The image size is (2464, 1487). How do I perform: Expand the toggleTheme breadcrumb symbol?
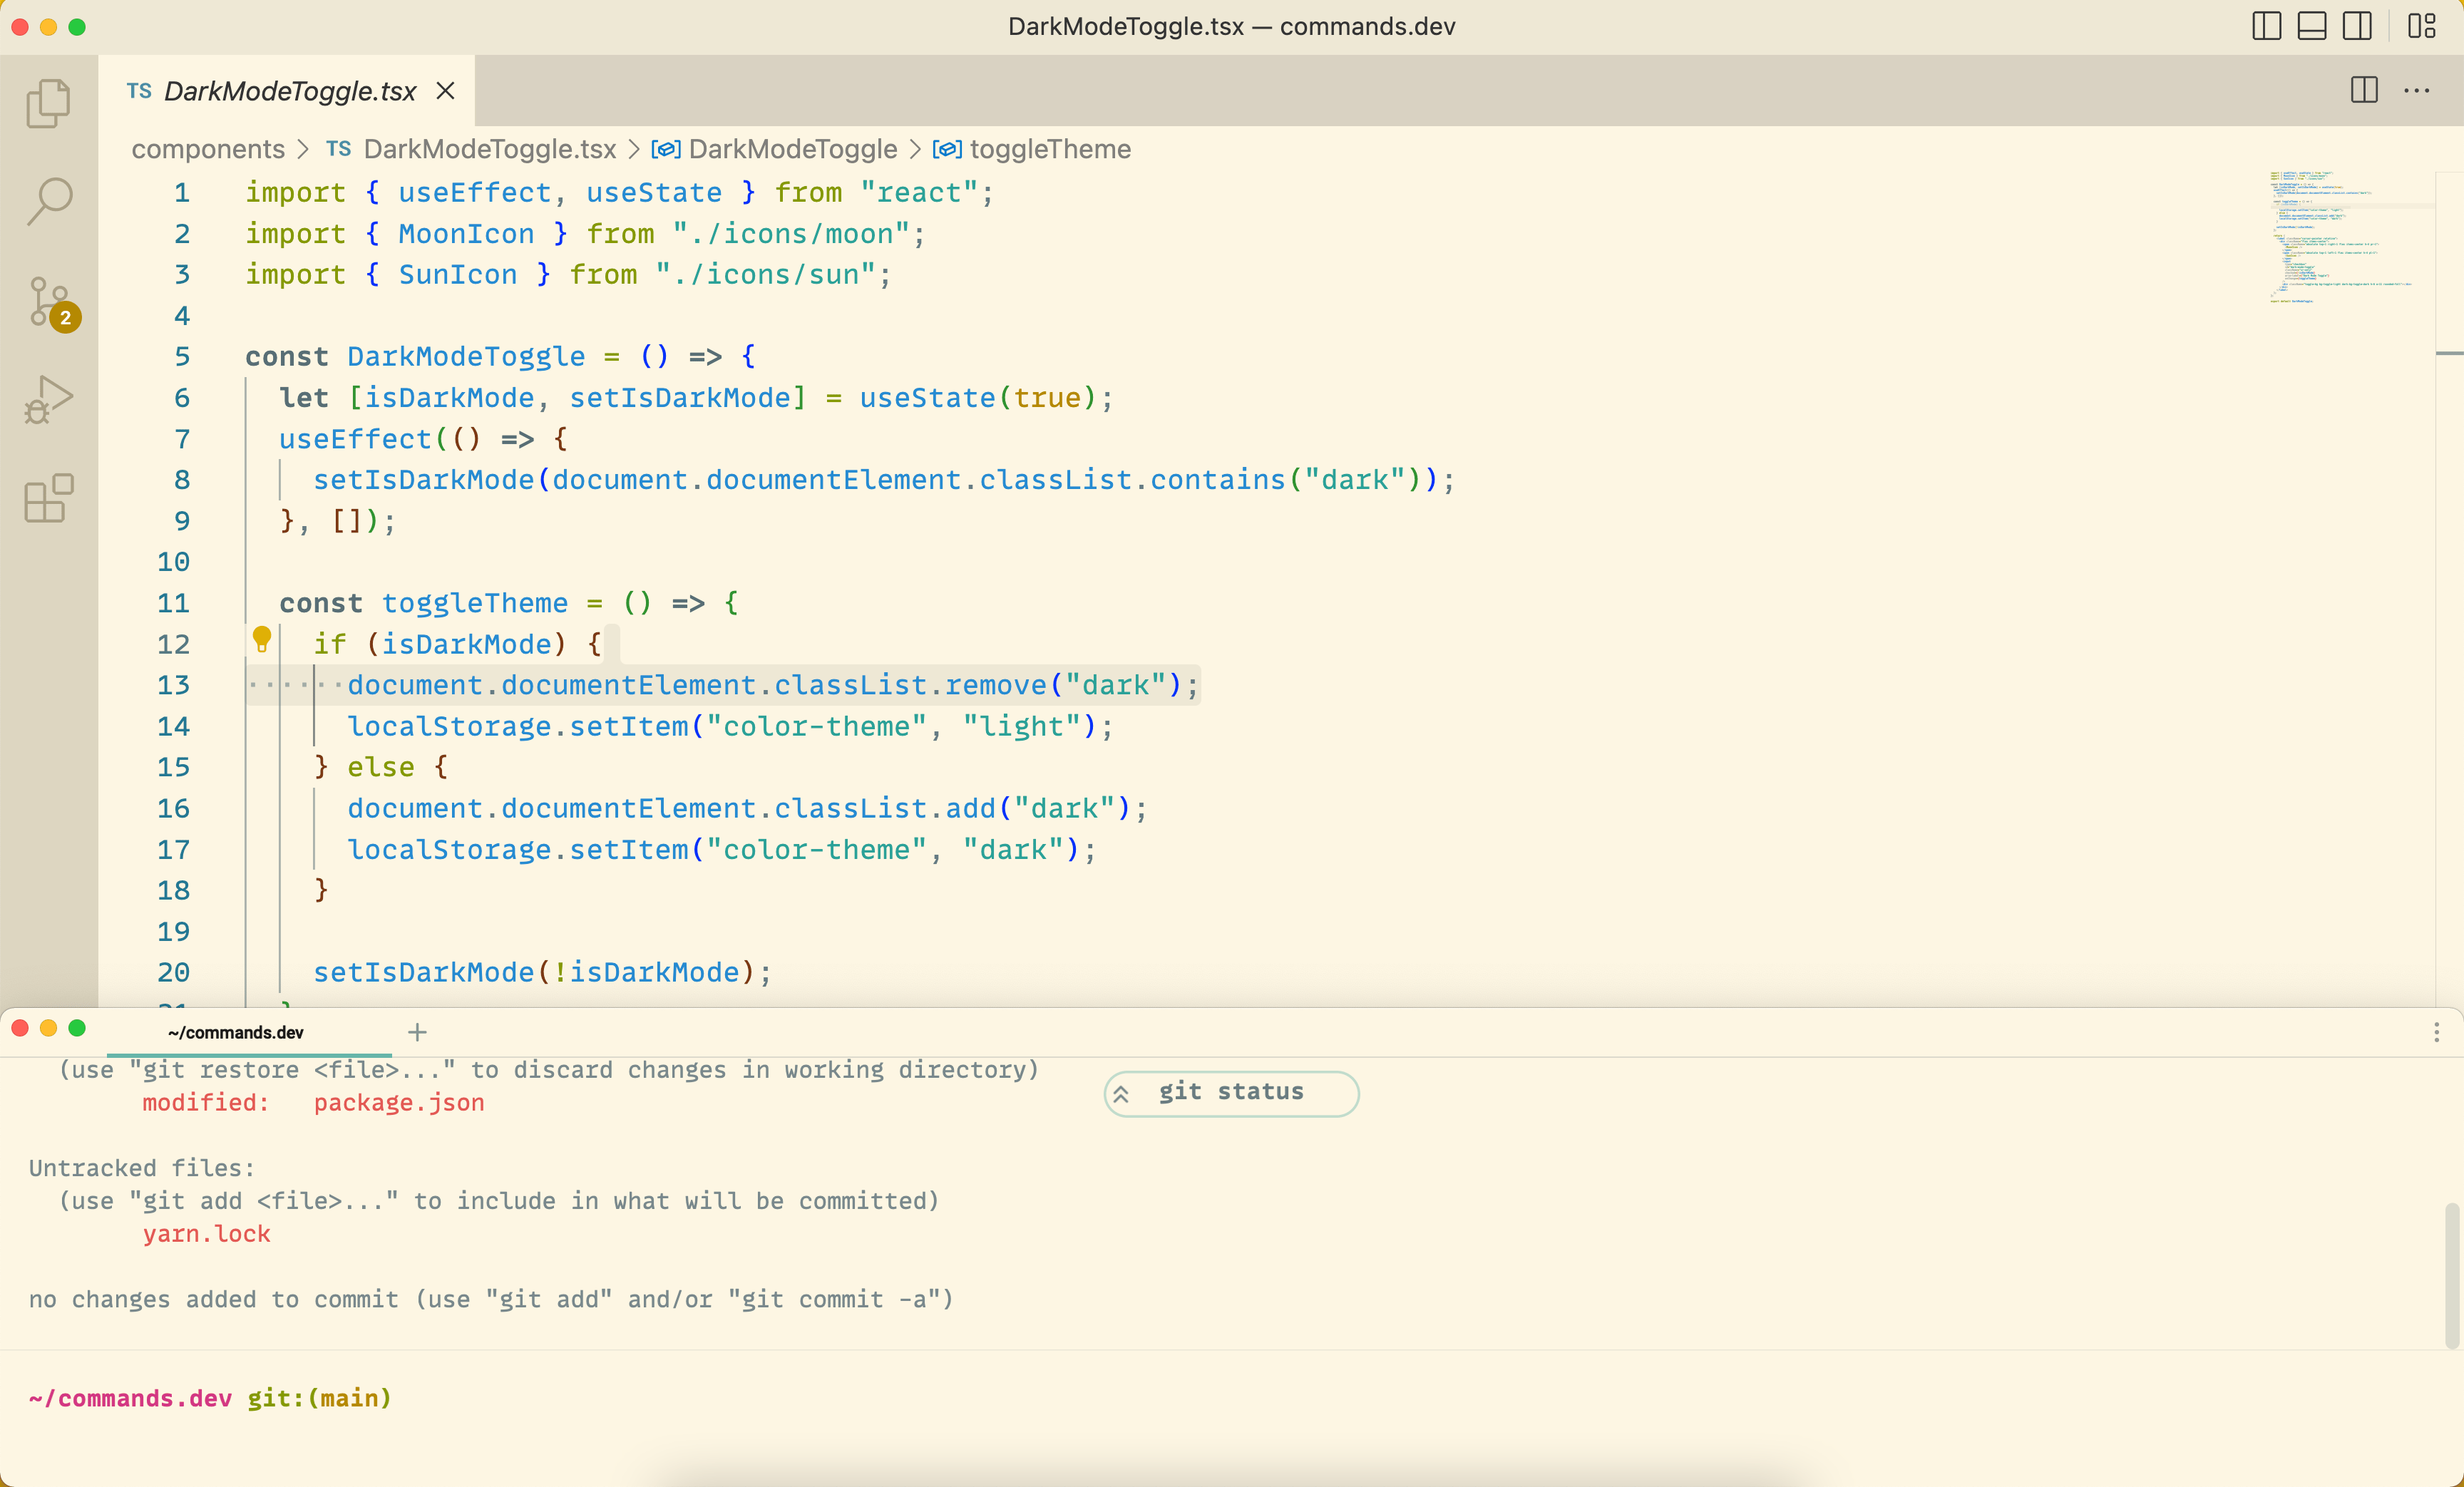point(1049,149)
